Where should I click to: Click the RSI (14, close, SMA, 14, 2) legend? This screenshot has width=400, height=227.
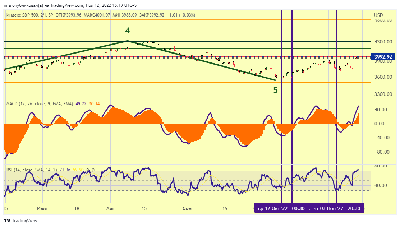point(32,170)
